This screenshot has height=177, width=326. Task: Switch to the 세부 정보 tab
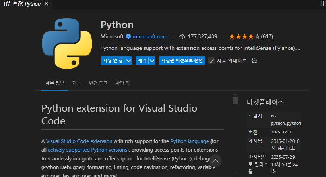(x=55, y=83)
